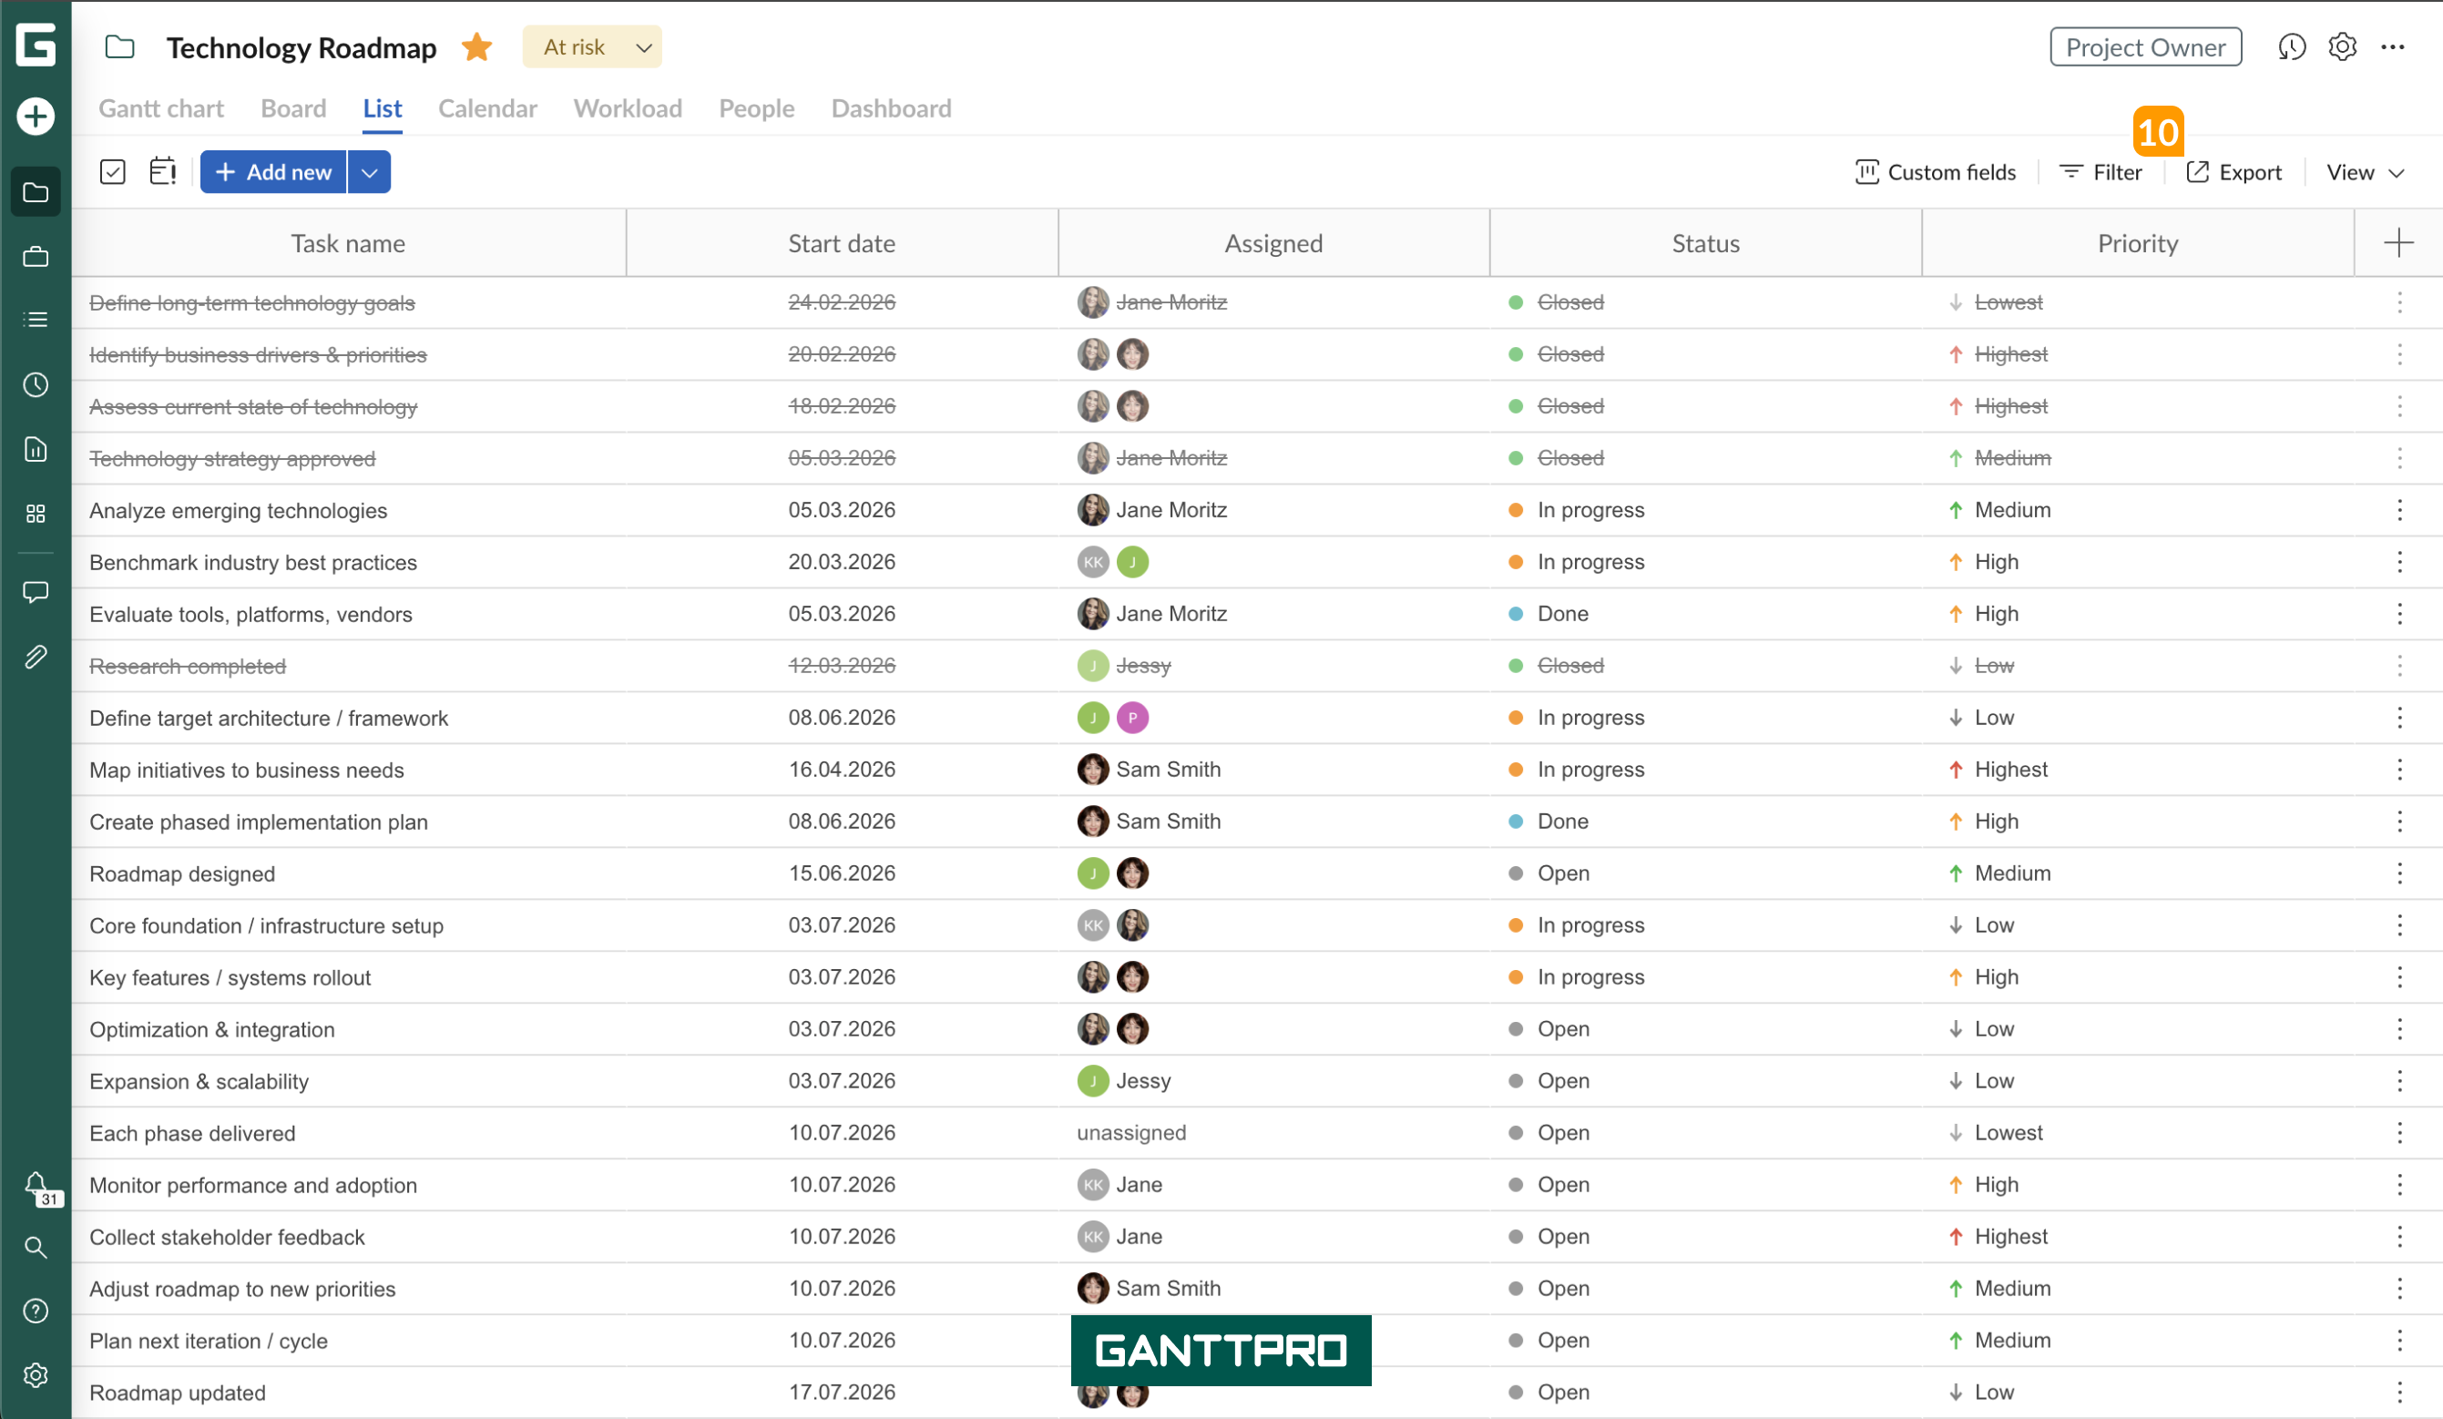Switch to the Gantt chart tab
This screenshot has height=1419, width=2443.
161,108
